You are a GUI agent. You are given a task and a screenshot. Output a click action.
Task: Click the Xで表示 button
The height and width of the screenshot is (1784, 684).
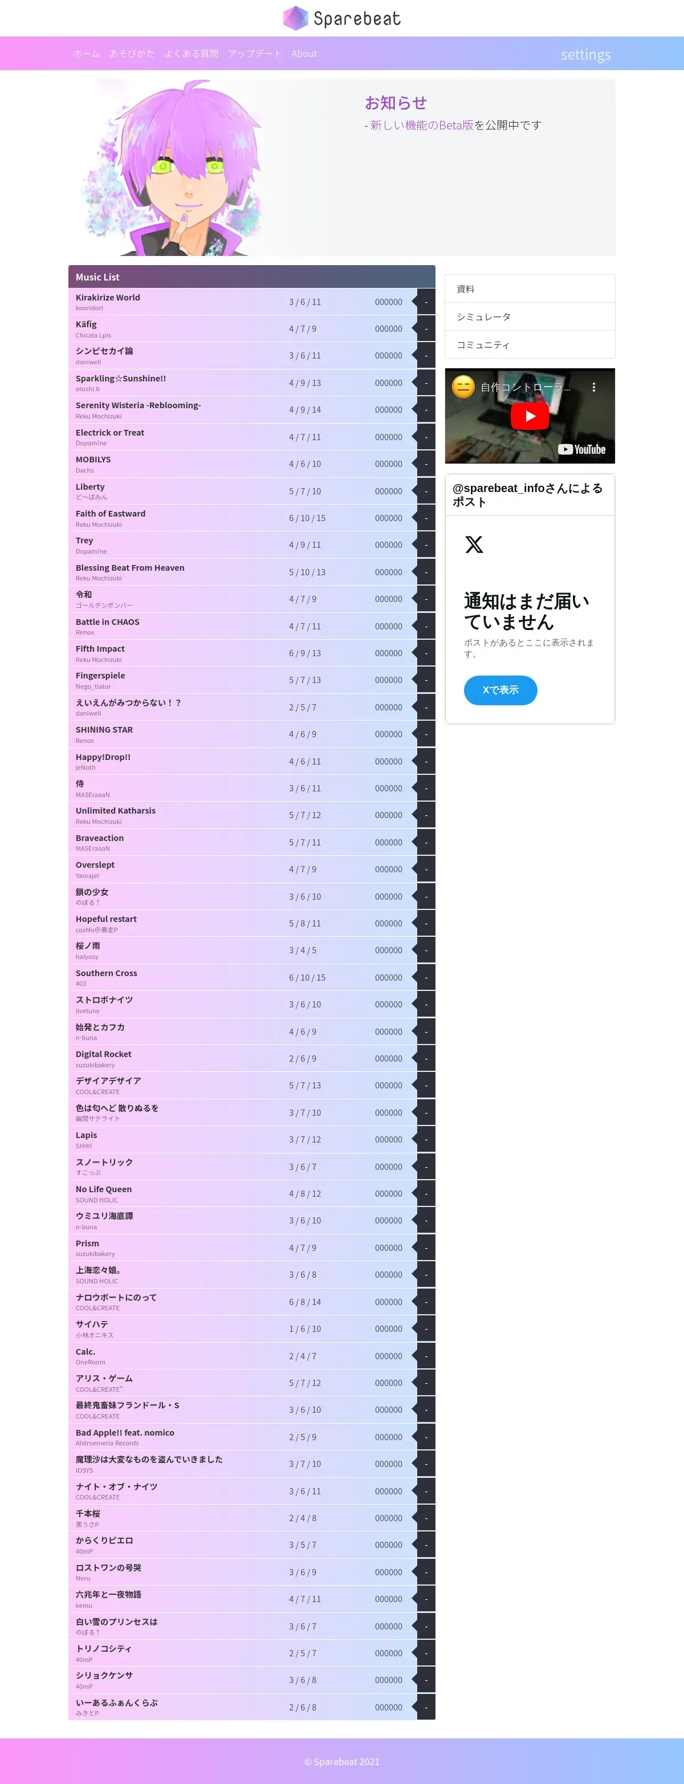[x=500, y=690]
